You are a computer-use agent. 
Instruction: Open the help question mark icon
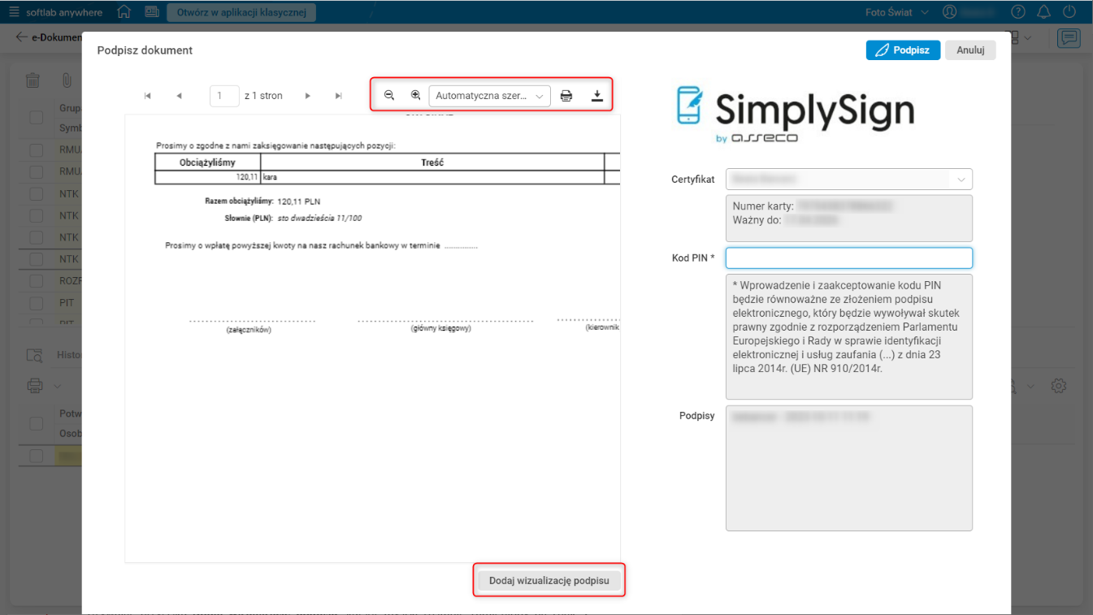click(1018, 12)
